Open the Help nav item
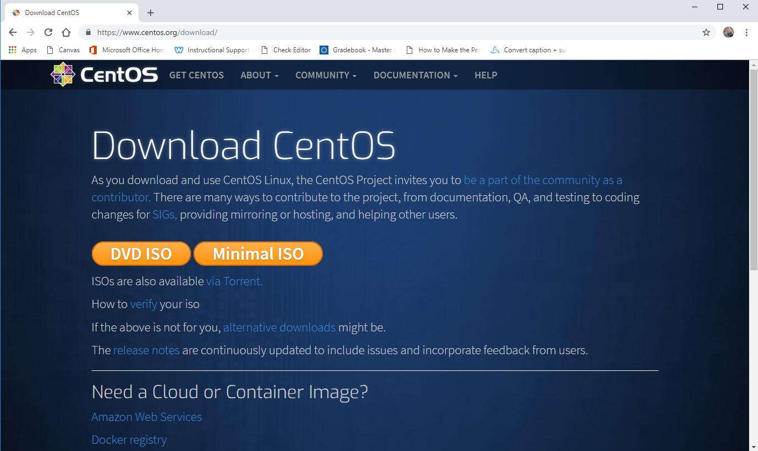Image resolution: width=758 pixels, height=451 pixels. (486, 75)
